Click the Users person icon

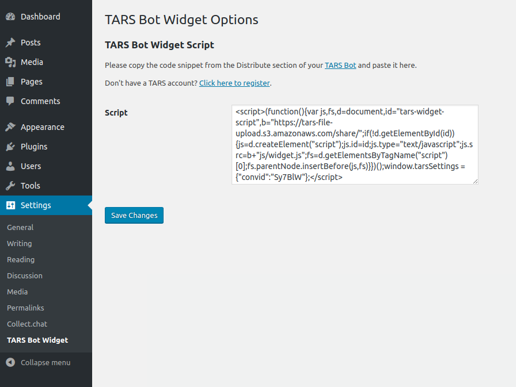[10, 166]
